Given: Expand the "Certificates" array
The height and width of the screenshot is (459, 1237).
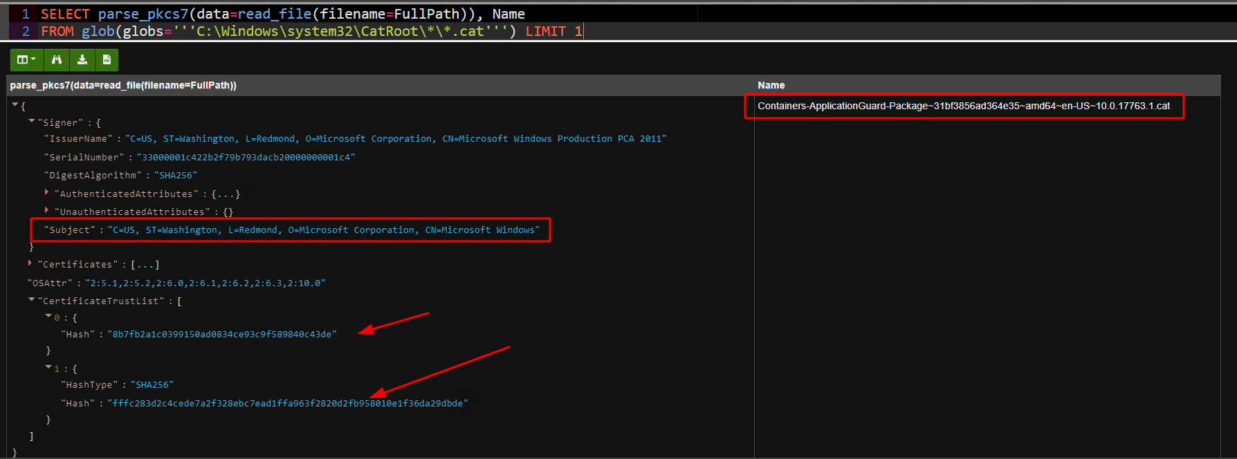Looking at the screenshot, I should coord(30,263).
